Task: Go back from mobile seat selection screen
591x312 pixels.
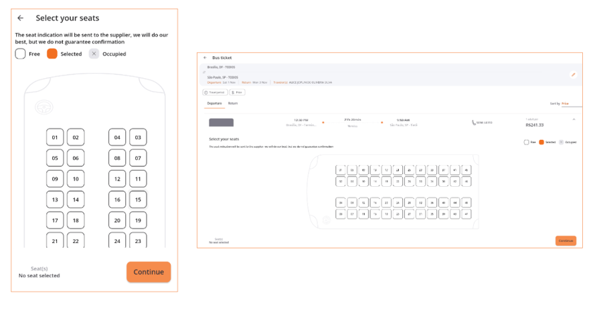Action: [21, 18]
